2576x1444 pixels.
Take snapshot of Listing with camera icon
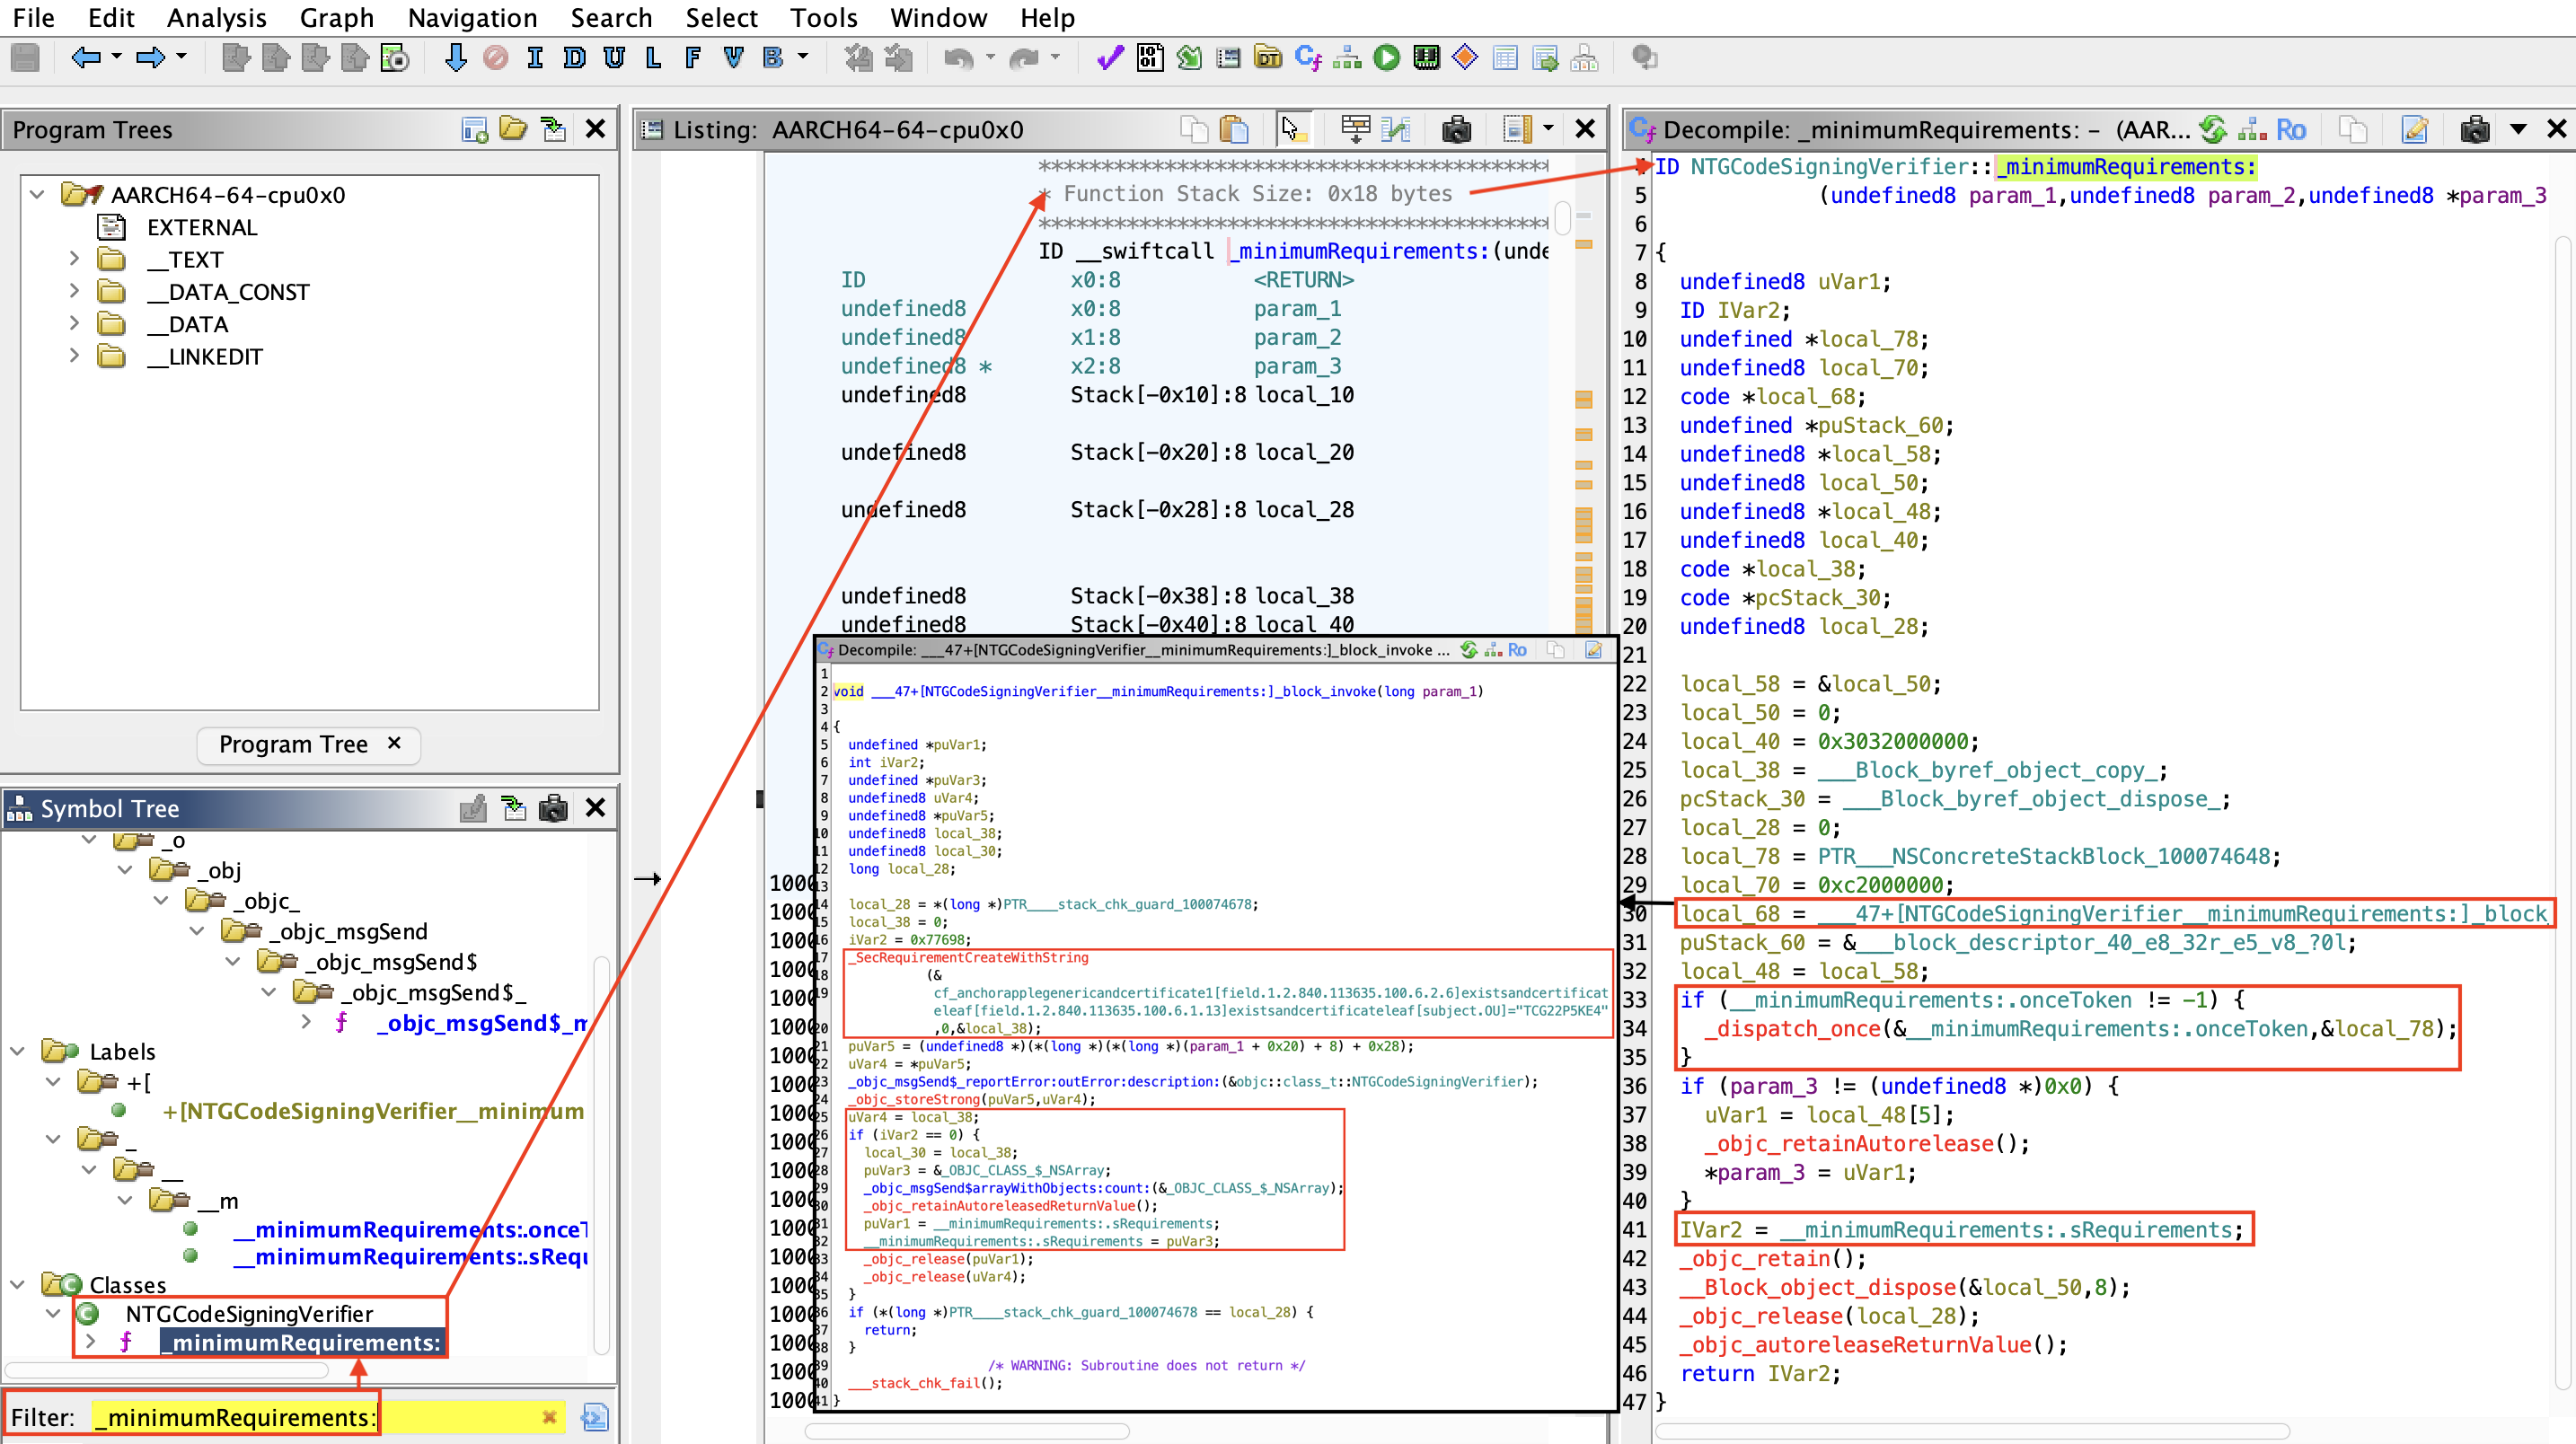point(1456,129)
